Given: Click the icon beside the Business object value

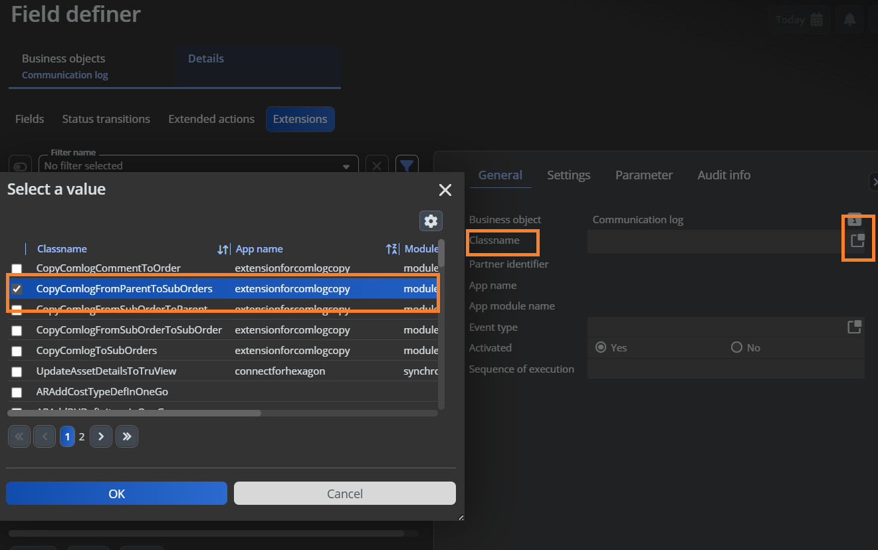Looking at the screenshot, I should (x=855, y=219).
